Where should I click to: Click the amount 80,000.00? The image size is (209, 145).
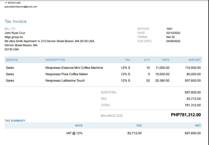point(194,74)
